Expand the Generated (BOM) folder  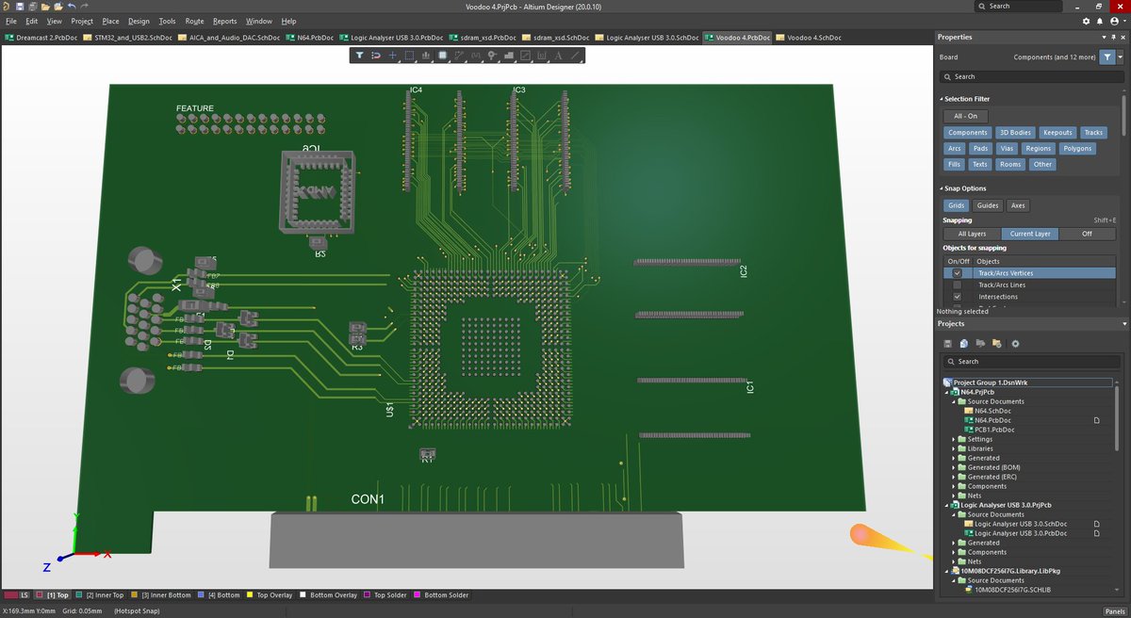tap(953, 467)
